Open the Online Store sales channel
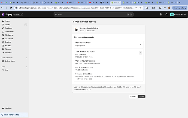Viewport: 188px width, 118px height. [x=10, y=61]
